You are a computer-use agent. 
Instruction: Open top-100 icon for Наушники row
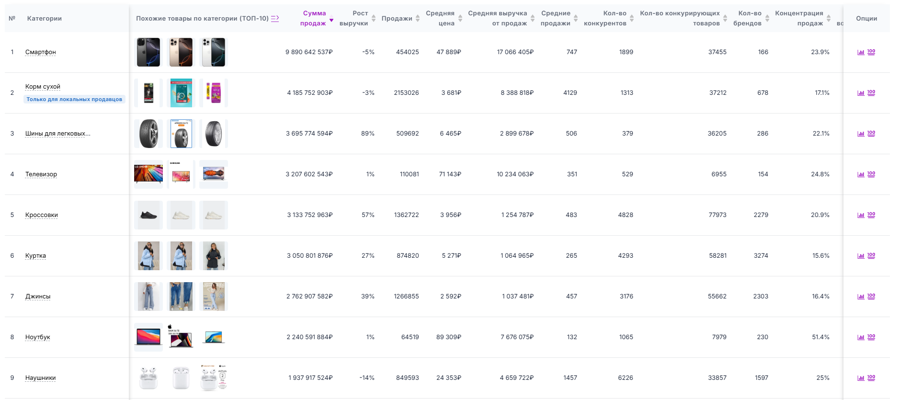pyautogui.click(x=871, y=377)
